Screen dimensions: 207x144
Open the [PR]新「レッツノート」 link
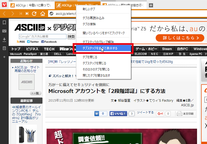[62, 62]
